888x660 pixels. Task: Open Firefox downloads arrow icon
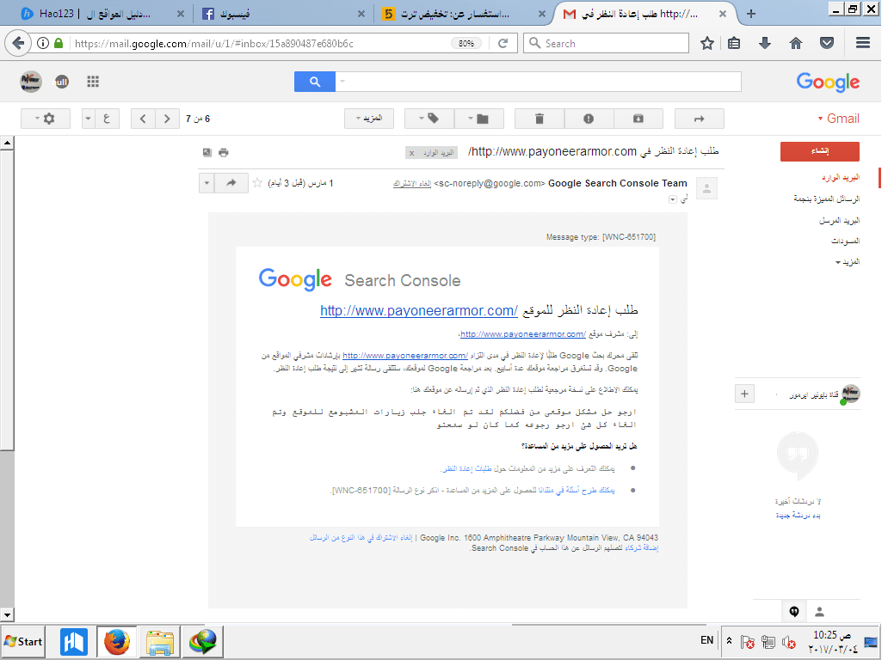(x=765, y=44)
